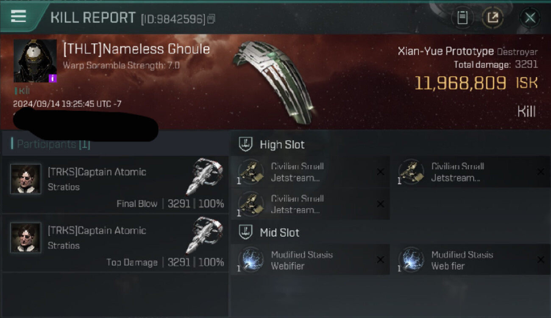Open Captain Atomic Top Damage entry

pyautogui.click(x=115, y=243)
